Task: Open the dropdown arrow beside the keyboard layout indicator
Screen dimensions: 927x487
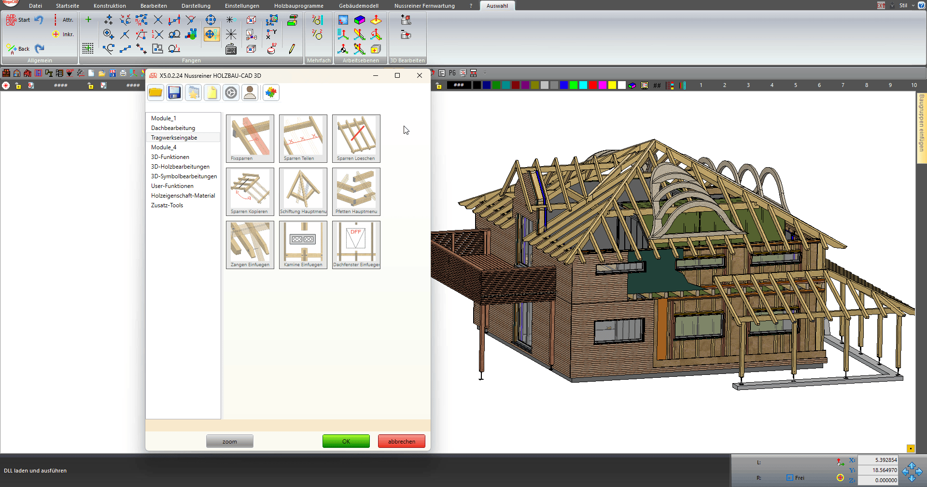Action: [891, 5]
